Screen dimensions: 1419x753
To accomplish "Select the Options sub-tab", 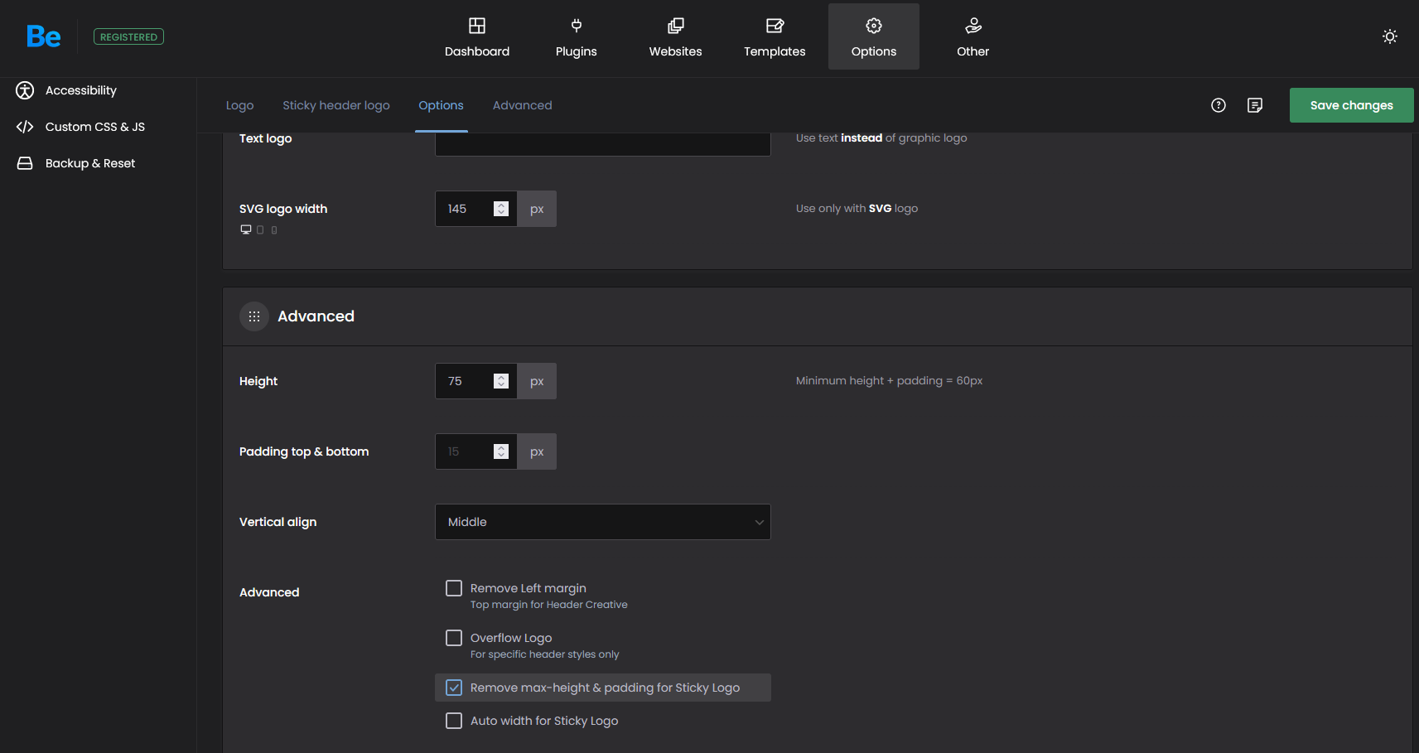I will point(441,105).
